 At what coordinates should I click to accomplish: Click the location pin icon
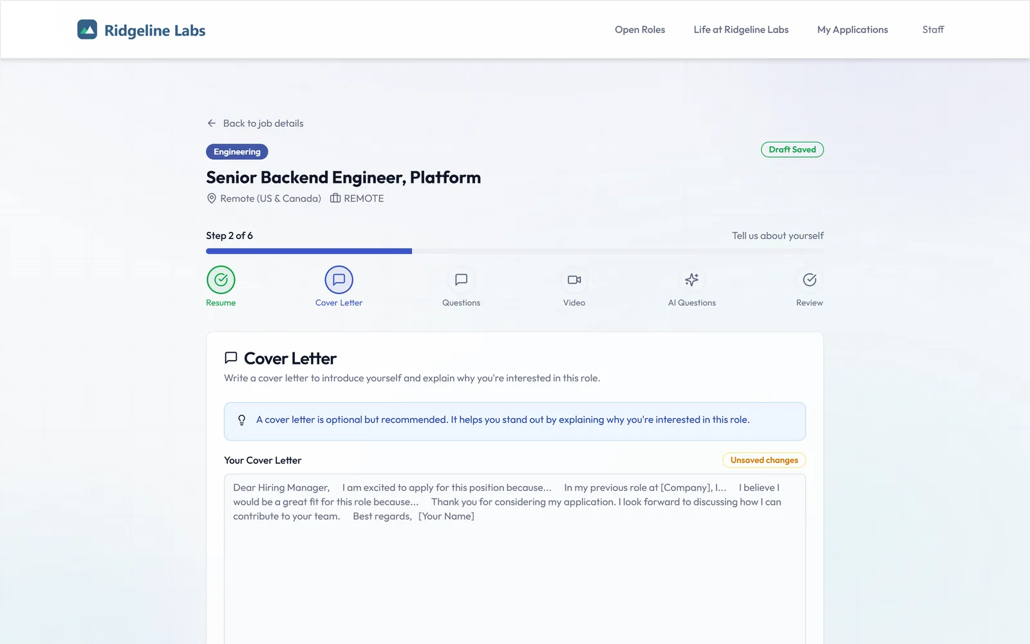pyautogui.click(x=211, y=198)
